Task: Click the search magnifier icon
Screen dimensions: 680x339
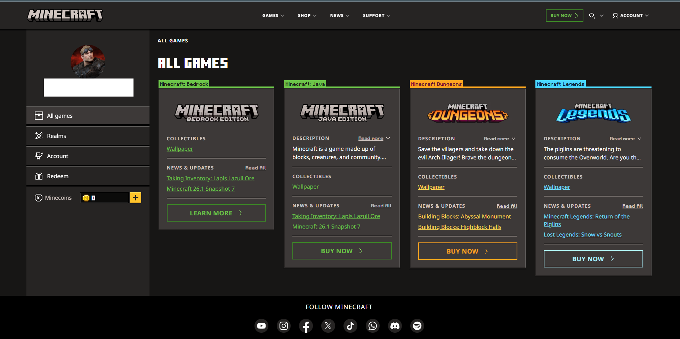Action: click(592, 16)
